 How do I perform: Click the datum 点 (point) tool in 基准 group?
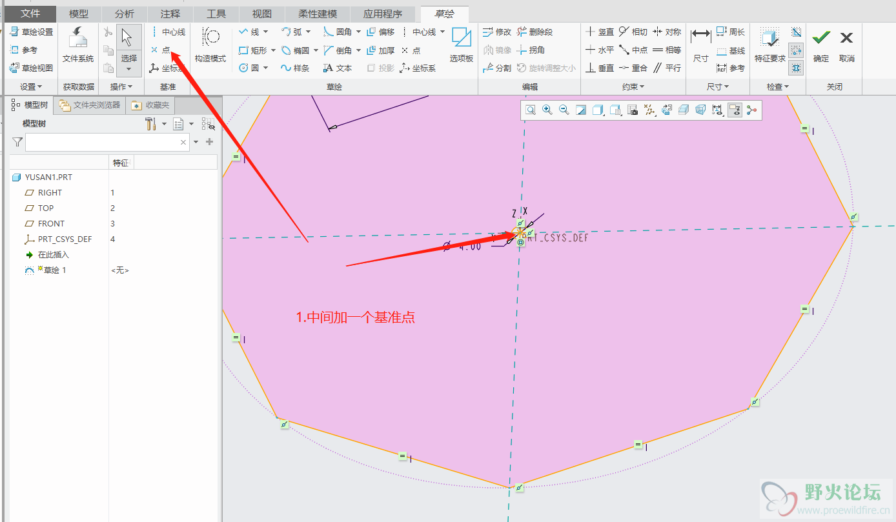(160, 50)
